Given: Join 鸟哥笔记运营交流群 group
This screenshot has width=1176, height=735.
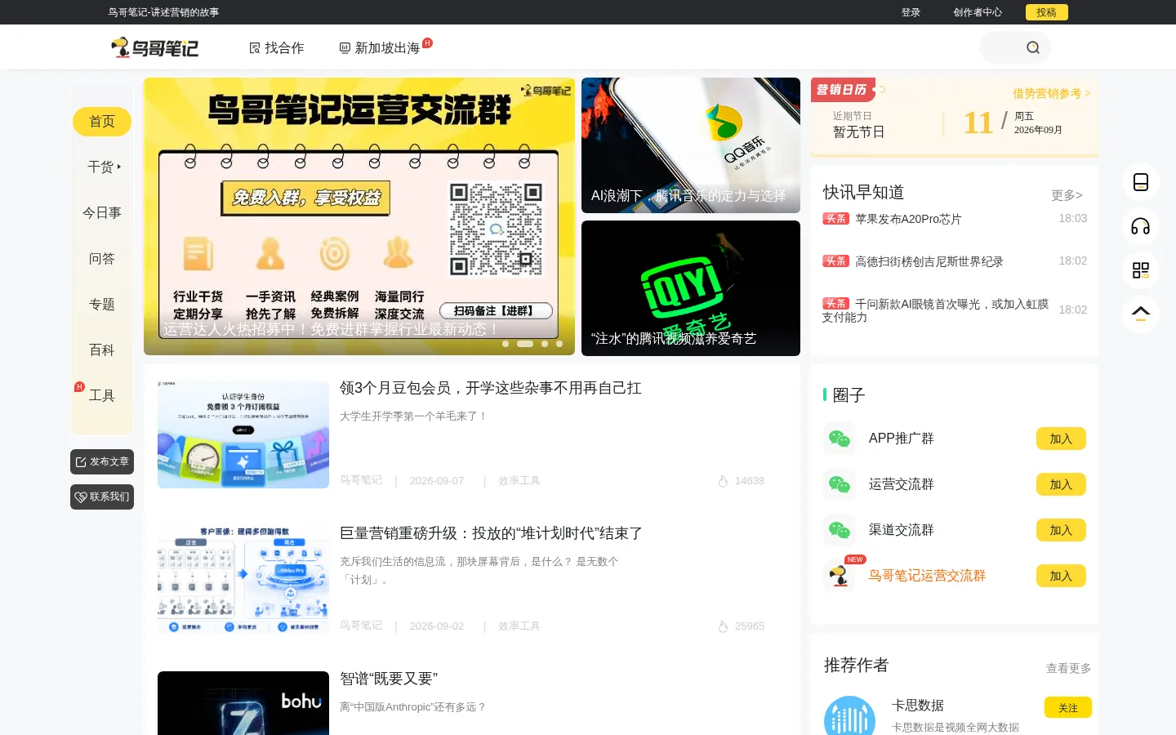Looking at the screenshot, I should 1061,576.
